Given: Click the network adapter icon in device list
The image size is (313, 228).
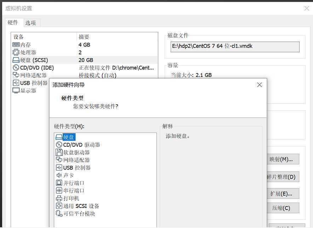Looking at the screenshot, I should (x=16, y=75).
